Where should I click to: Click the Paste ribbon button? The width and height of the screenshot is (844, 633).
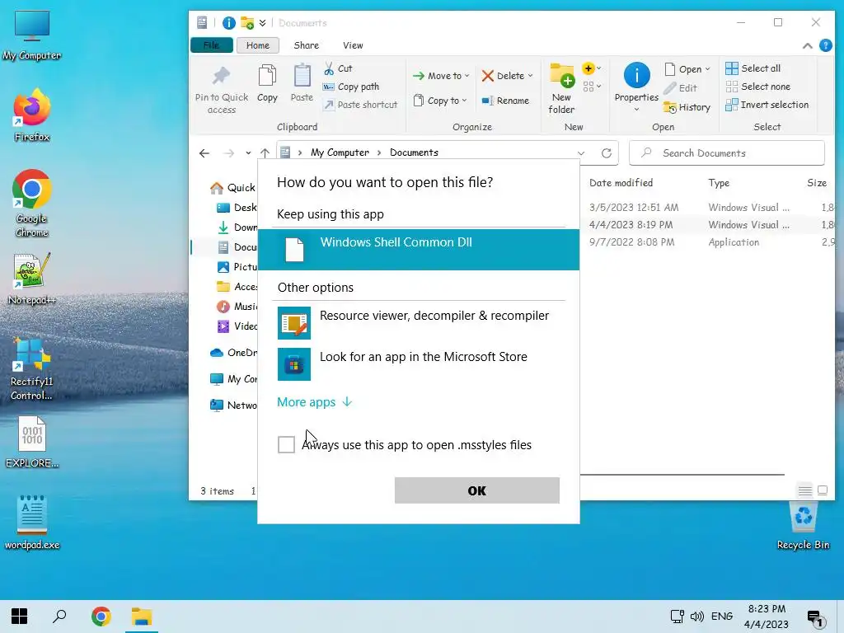coord(302,83)
